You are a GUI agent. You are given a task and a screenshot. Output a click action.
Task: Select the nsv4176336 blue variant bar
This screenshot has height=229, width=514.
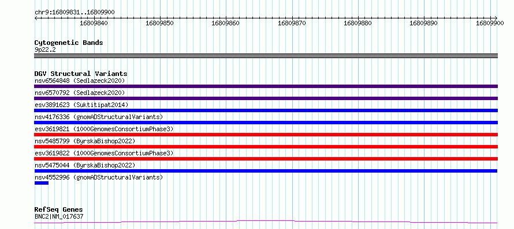coord(266,123)
